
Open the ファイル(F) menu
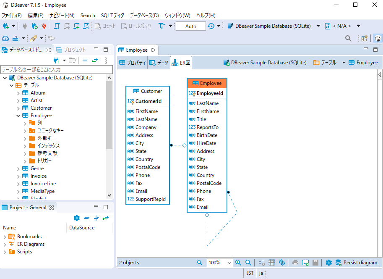12,16
